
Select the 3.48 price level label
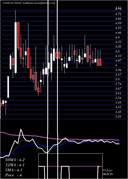[x=118, y=103]
